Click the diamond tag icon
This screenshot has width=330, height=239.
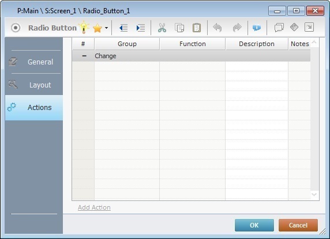coord(294,27)
